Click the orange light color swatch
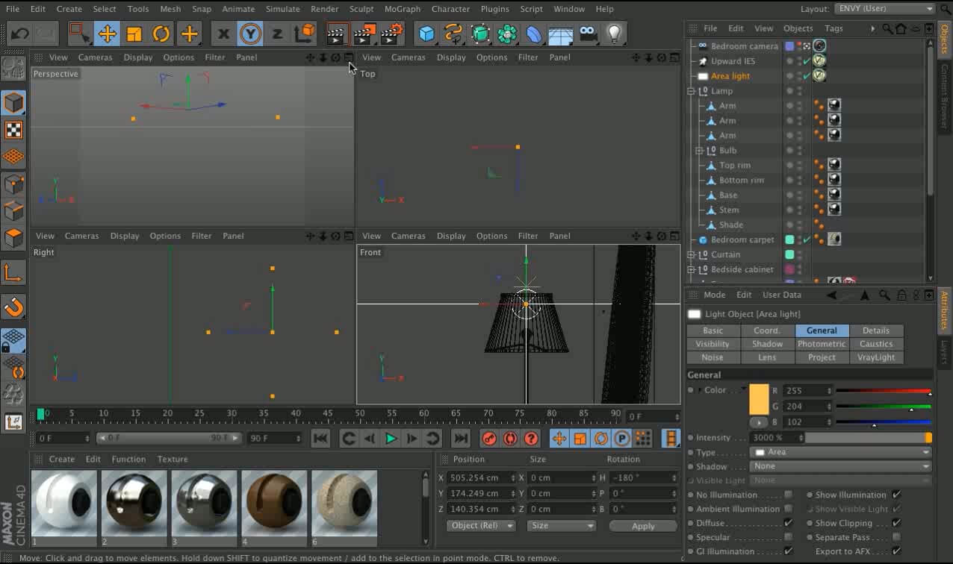The width and height of the screenshot is (953, 564). click(759, 399)
